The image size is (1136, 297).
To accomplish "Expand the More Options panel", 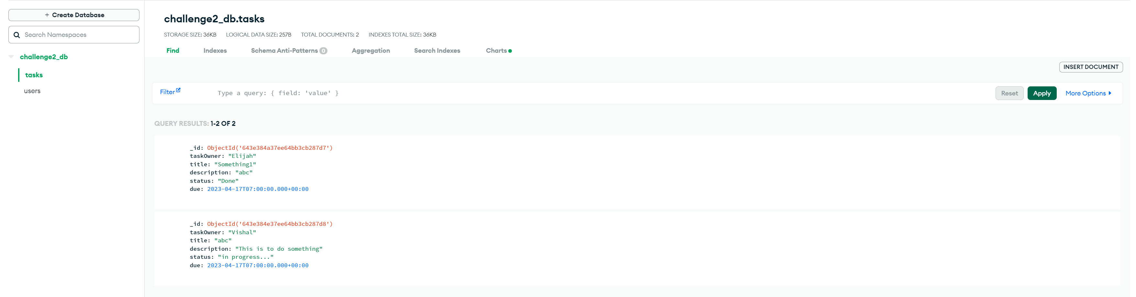I will click(1086, 93).
